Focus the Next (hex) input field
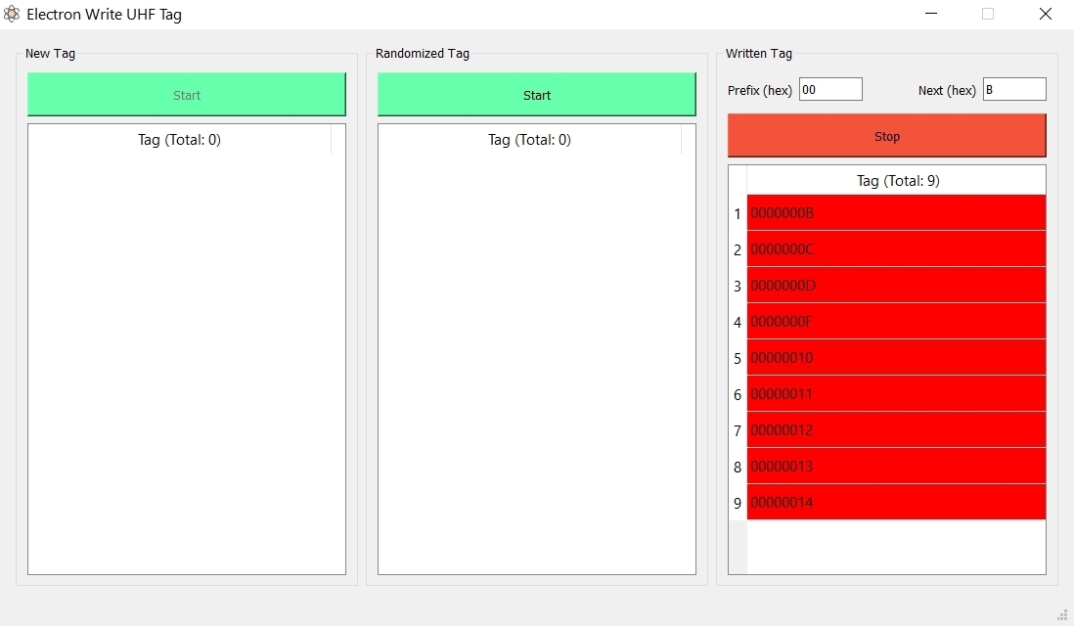This screenshot has height=626, width=1074. pos(1013,90)
